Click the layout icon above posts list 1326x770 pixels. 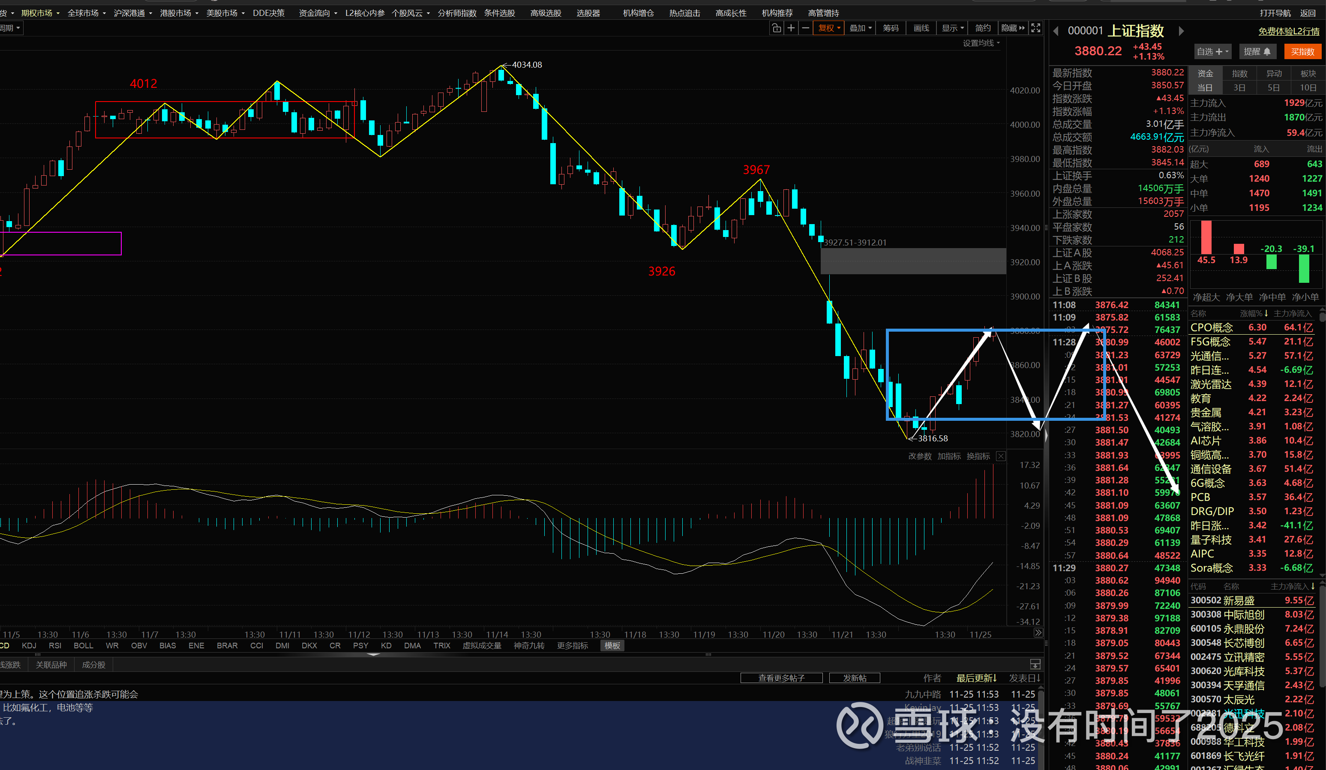point(1035,664)
